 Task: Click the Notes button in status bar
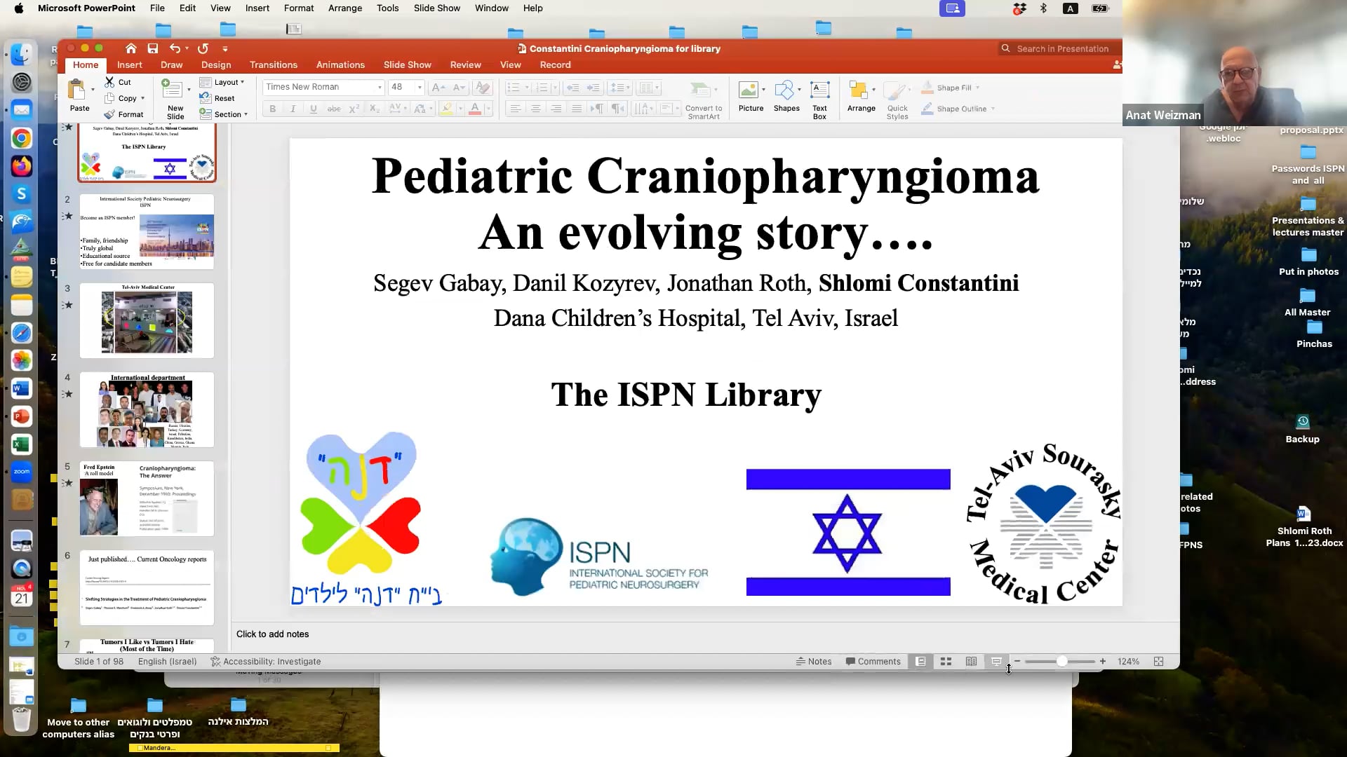(814, 662)
